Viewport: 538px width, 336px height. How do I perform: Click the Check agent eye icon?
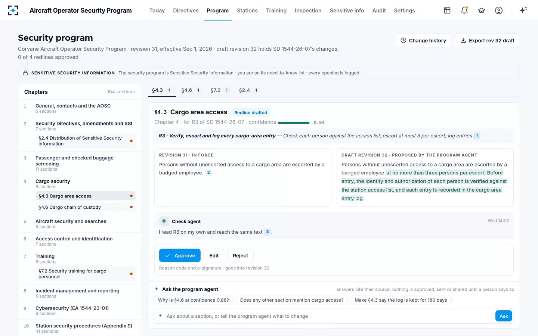coord(164,221)
